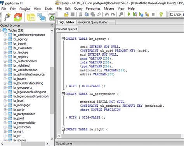184x146 pixels.
Task: Click the Explain query icon
Action: (147, 14)
